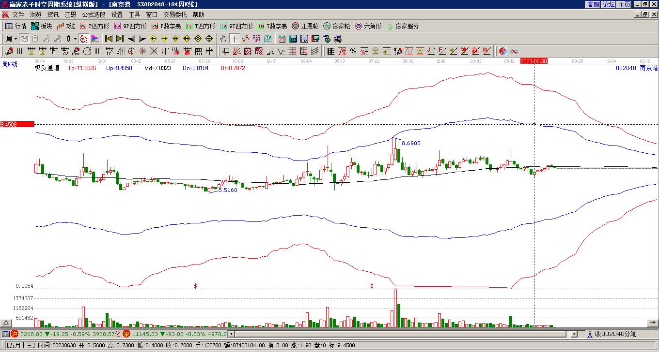The width and height of the screenshot is (659, 352).
Task: Open the 窗口 menu
Action: 152,15
